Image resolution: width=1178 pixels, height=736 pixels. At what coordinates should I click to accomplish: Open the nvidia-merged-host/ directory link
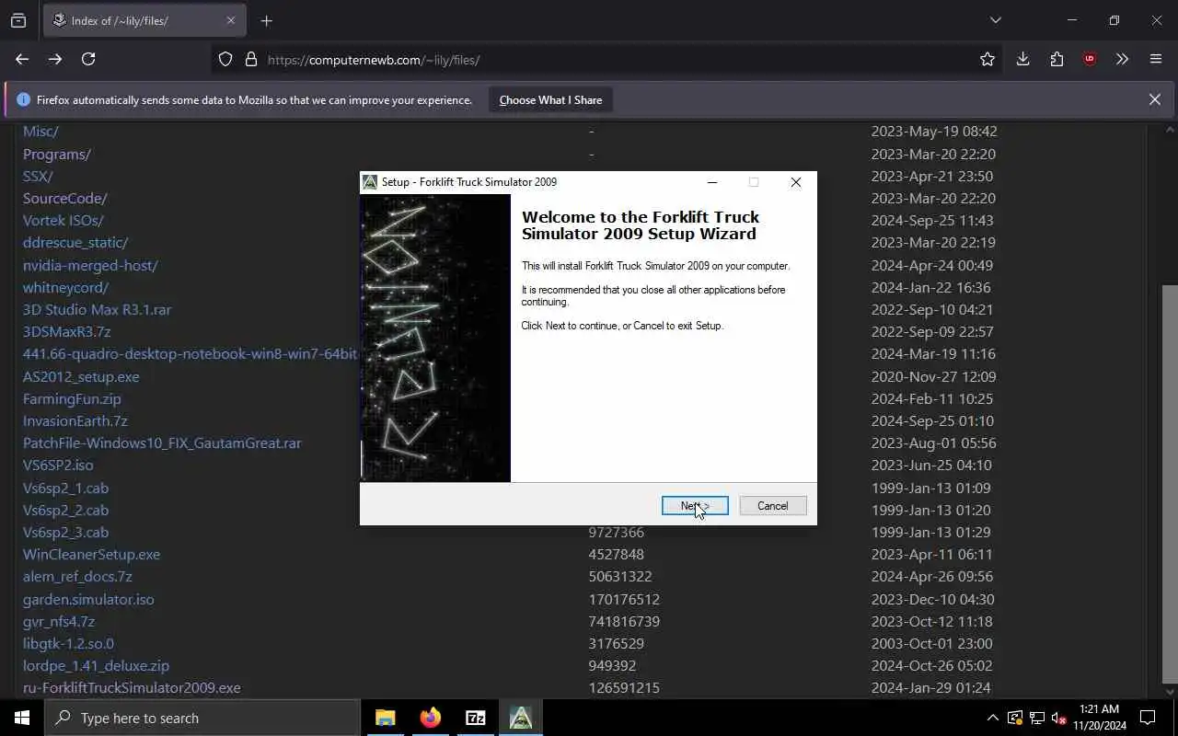tap(90, 266)
